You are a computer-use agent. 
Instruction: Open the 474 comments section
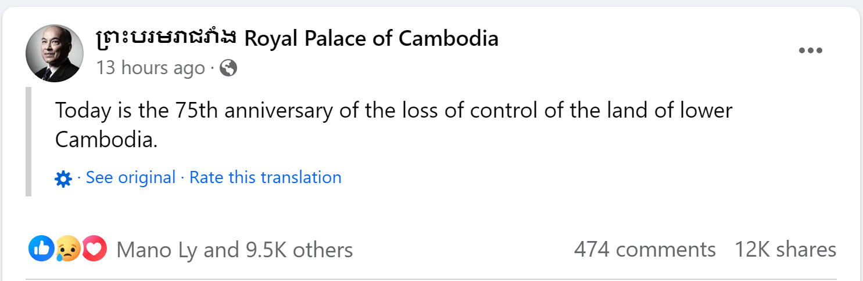644,250
